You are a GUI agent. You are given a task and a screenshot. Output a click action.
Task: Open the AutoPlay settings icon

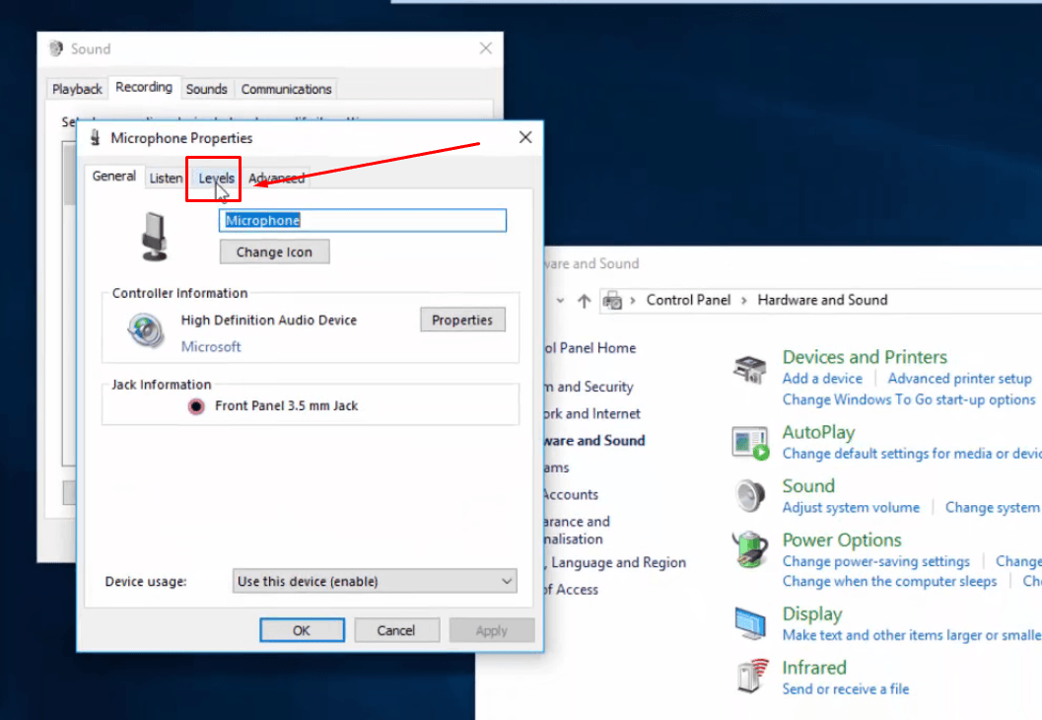click(749, 443)
